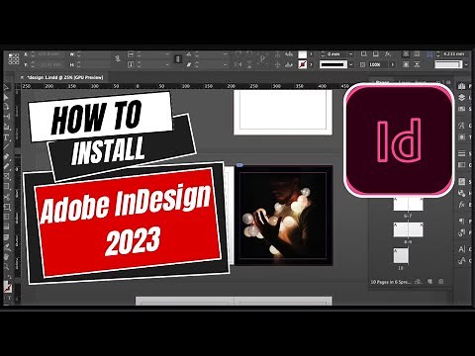Select the 8-9 spread thumbnail
The height and width of the screenshot is (356, 475).
(x=408, y=229)
